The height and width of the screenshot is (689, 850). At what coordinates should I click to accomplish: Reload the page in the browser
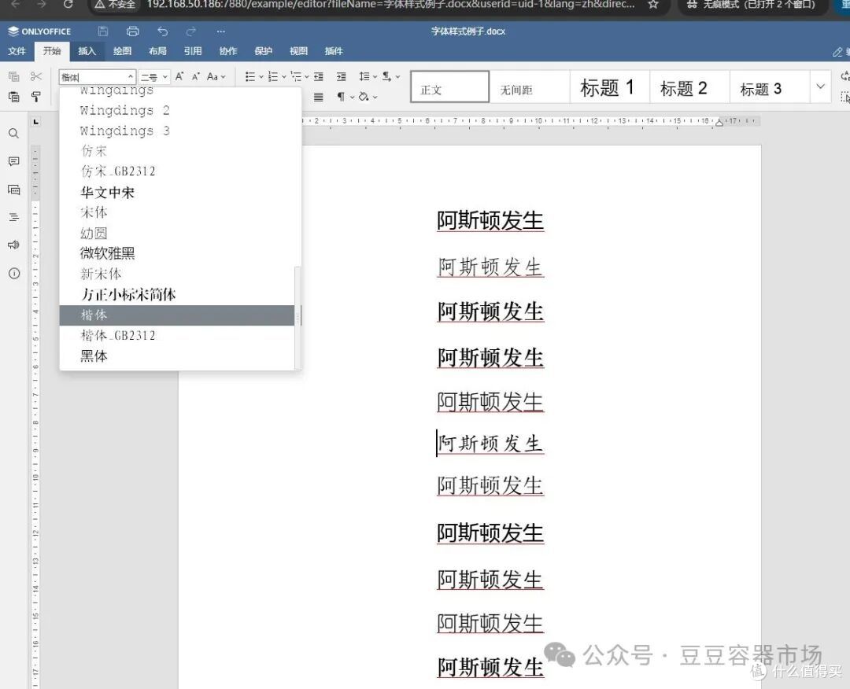pos(68,5)
